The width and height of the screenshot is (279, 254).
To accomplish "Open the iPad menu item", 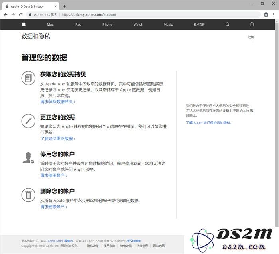I will pos(78,24).
